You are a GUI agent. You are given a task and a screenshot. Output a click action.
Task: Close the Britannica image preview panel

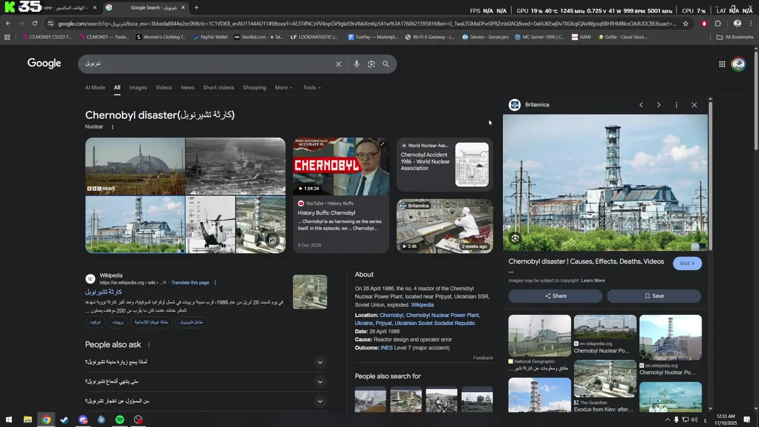[694, 105]
